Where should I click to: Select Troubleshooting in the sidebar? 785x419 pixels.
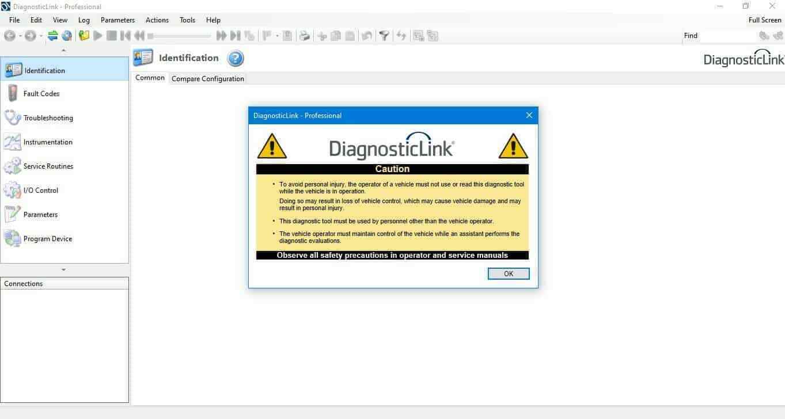65,118
